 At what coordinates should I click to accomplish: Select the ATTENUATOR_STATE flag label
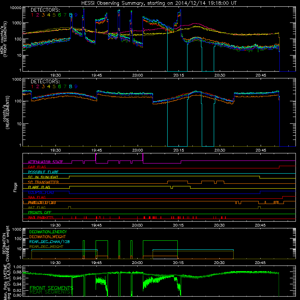tap(45, 162)
